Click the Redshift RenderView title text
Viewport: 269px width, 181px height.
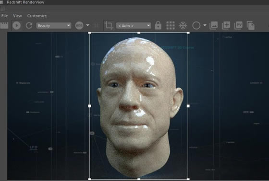tap(25, 2)
